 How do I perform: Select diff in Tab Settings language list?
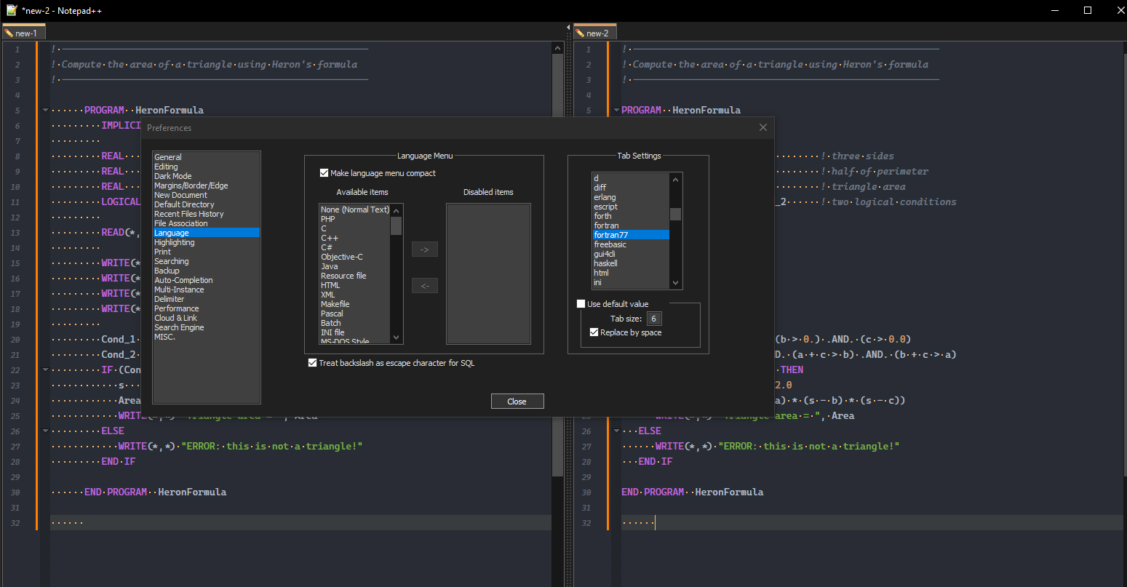[x=631, y=188]
